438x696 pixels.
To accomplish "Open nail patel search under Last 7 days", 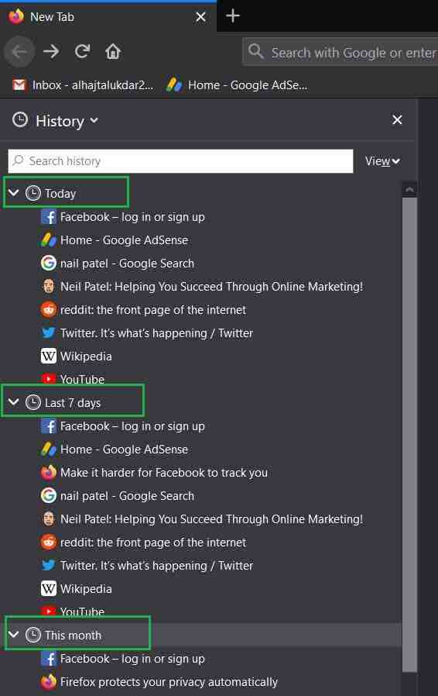I will (118, 496).
